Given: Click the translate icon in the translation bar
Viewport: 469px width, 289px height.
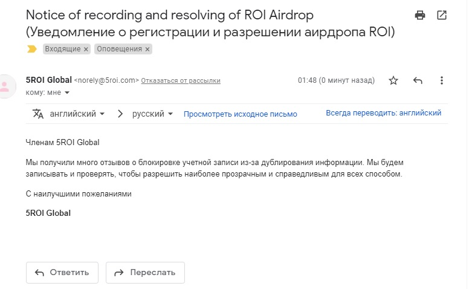Looking at the screenshot, I should click(x=38, y=114).
